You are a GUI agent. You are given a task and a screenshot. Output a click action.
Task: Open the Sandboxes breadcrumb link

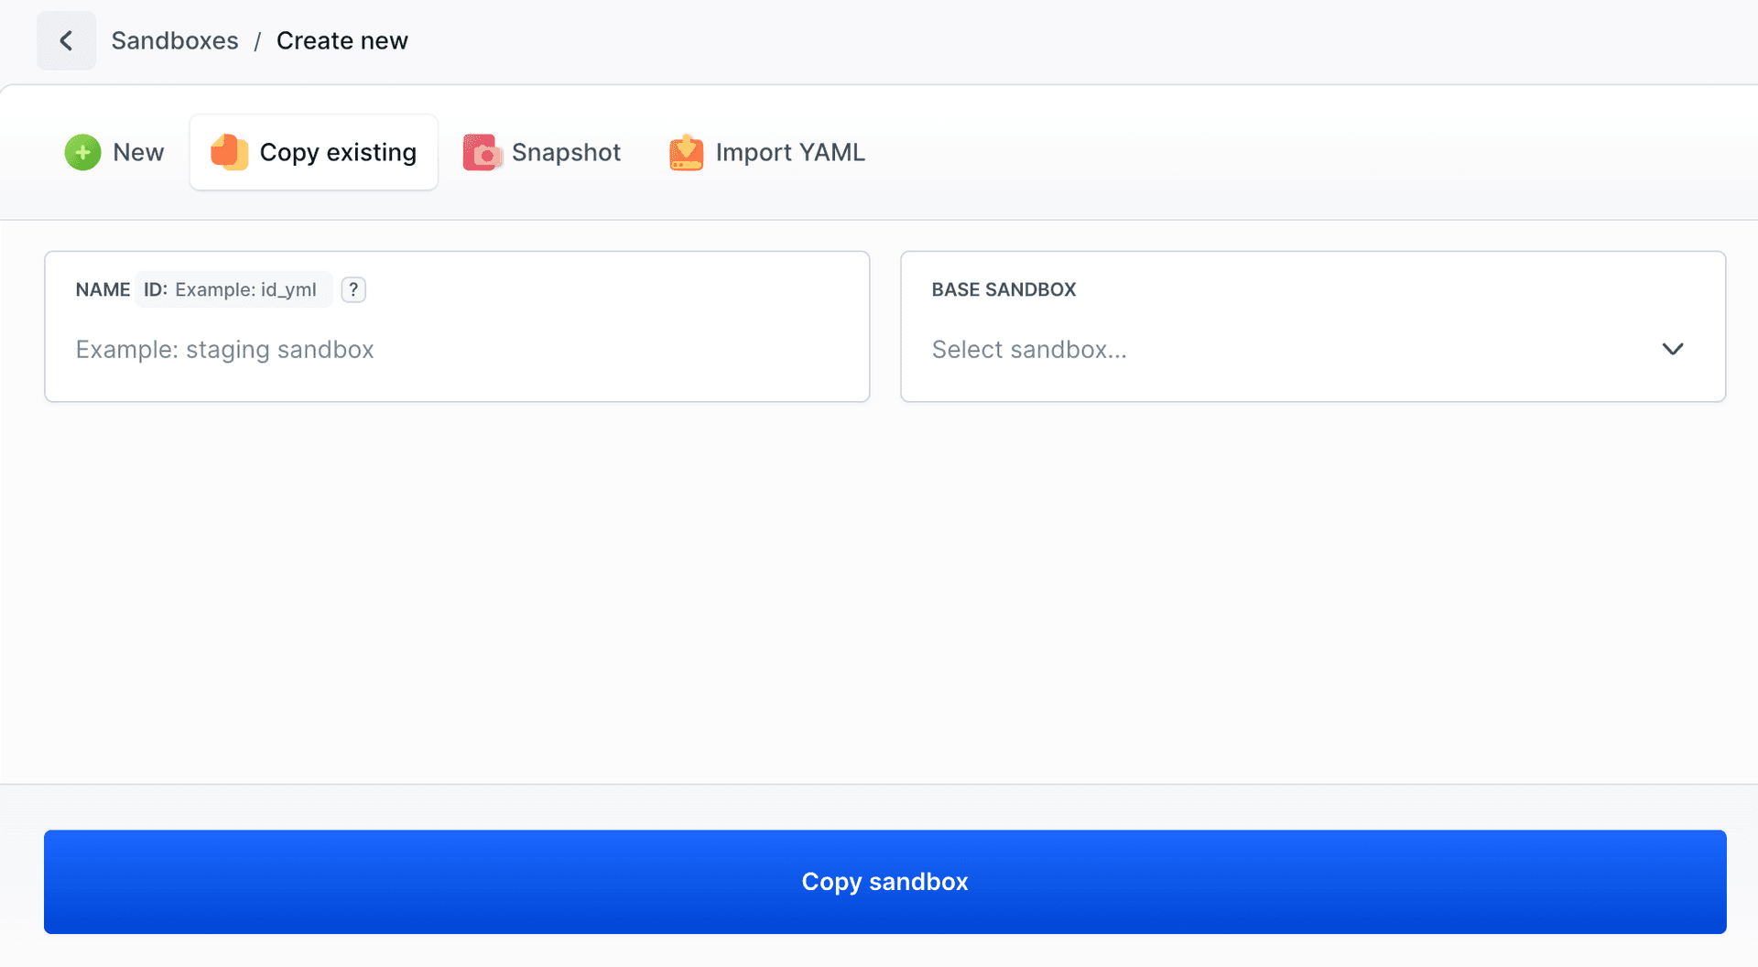click(x=175, y=40)
